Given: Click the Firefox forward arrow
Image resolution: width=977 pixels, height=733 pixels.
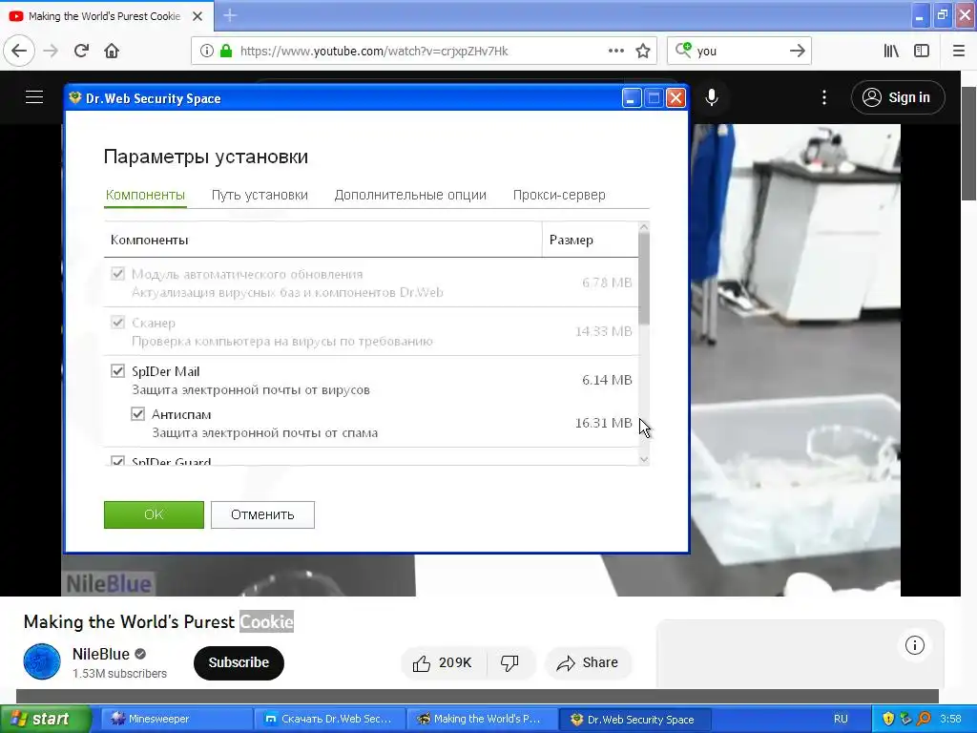Looking at the screenshot, I should pos(51,52).
